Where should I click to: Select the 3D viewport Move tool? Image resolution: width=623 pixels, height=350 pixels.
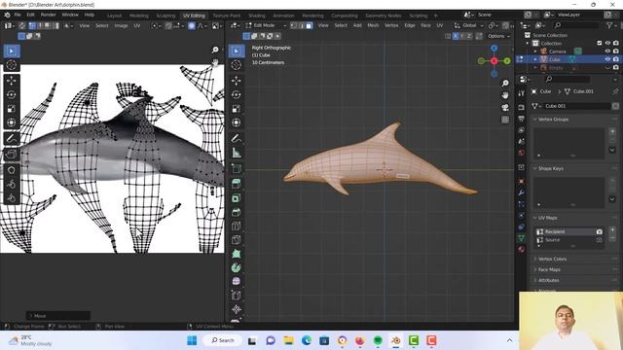coord(237,81)
